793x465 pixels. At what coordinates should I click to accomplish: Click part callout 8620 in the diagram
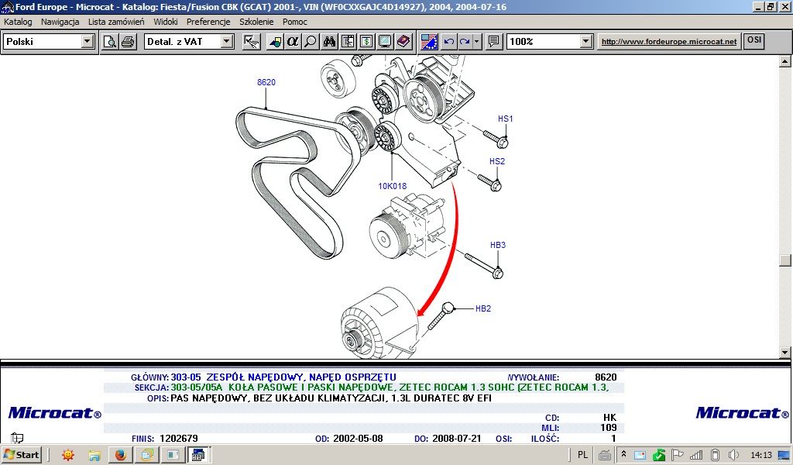266,82
